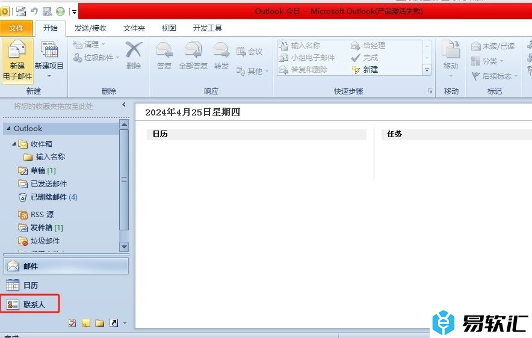Select the 输入名称 subfolder
This screenshot has height=338, width=532.
[50, 157]
